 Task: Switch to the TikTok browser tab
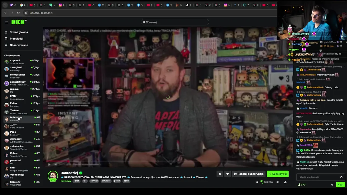pos(188,5)
